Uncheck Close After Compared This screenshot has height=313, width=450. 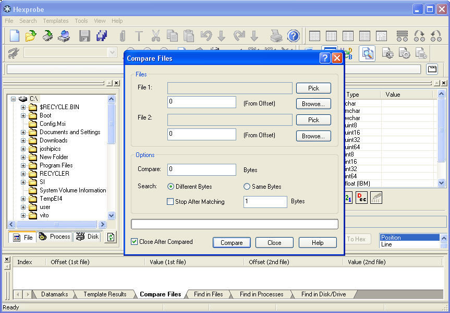coord(134,241)
